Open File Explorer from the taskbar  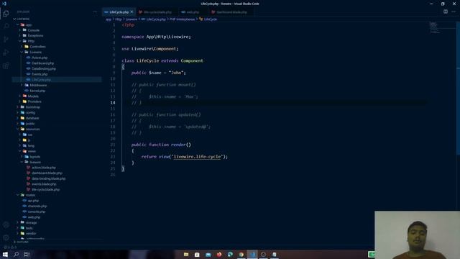pos(186,254)
